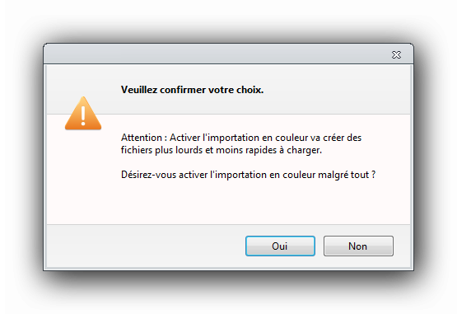Decline color import with Non
This screenshot has width=457, height=314.
(358, 246)
